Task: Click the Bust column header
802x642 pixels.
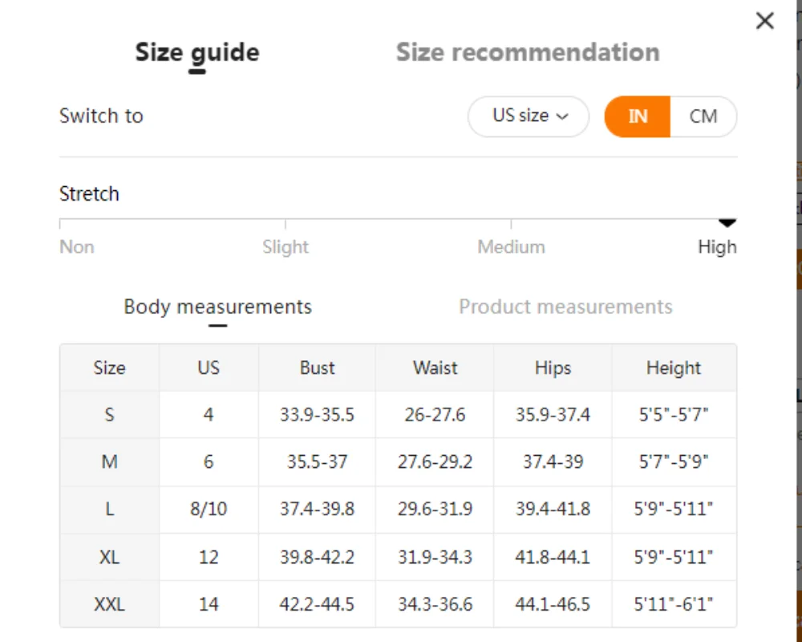Action: pos(317,368)
